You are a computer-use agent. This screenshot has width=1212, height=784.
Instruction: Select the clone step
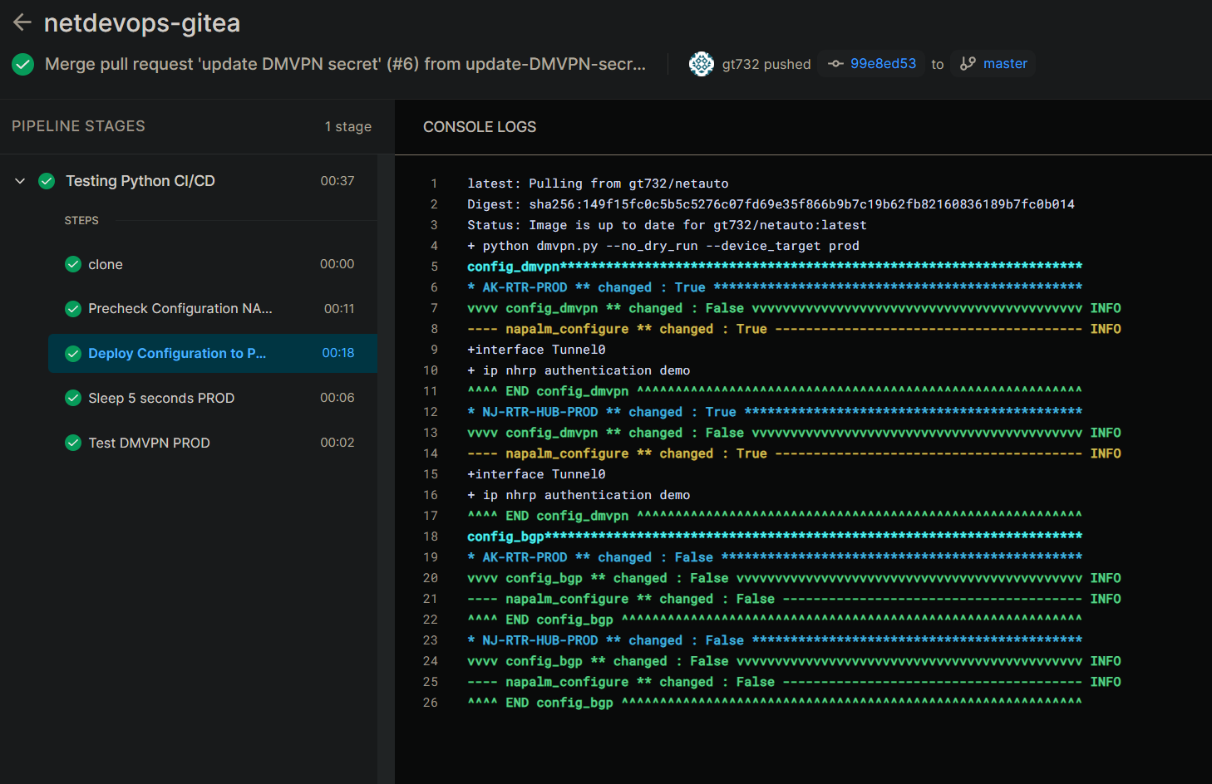click(106, 264)
